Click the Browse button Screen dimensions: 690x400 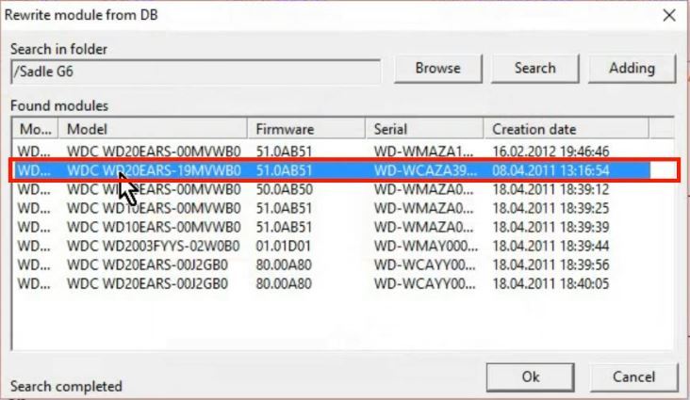coord(438,69)
